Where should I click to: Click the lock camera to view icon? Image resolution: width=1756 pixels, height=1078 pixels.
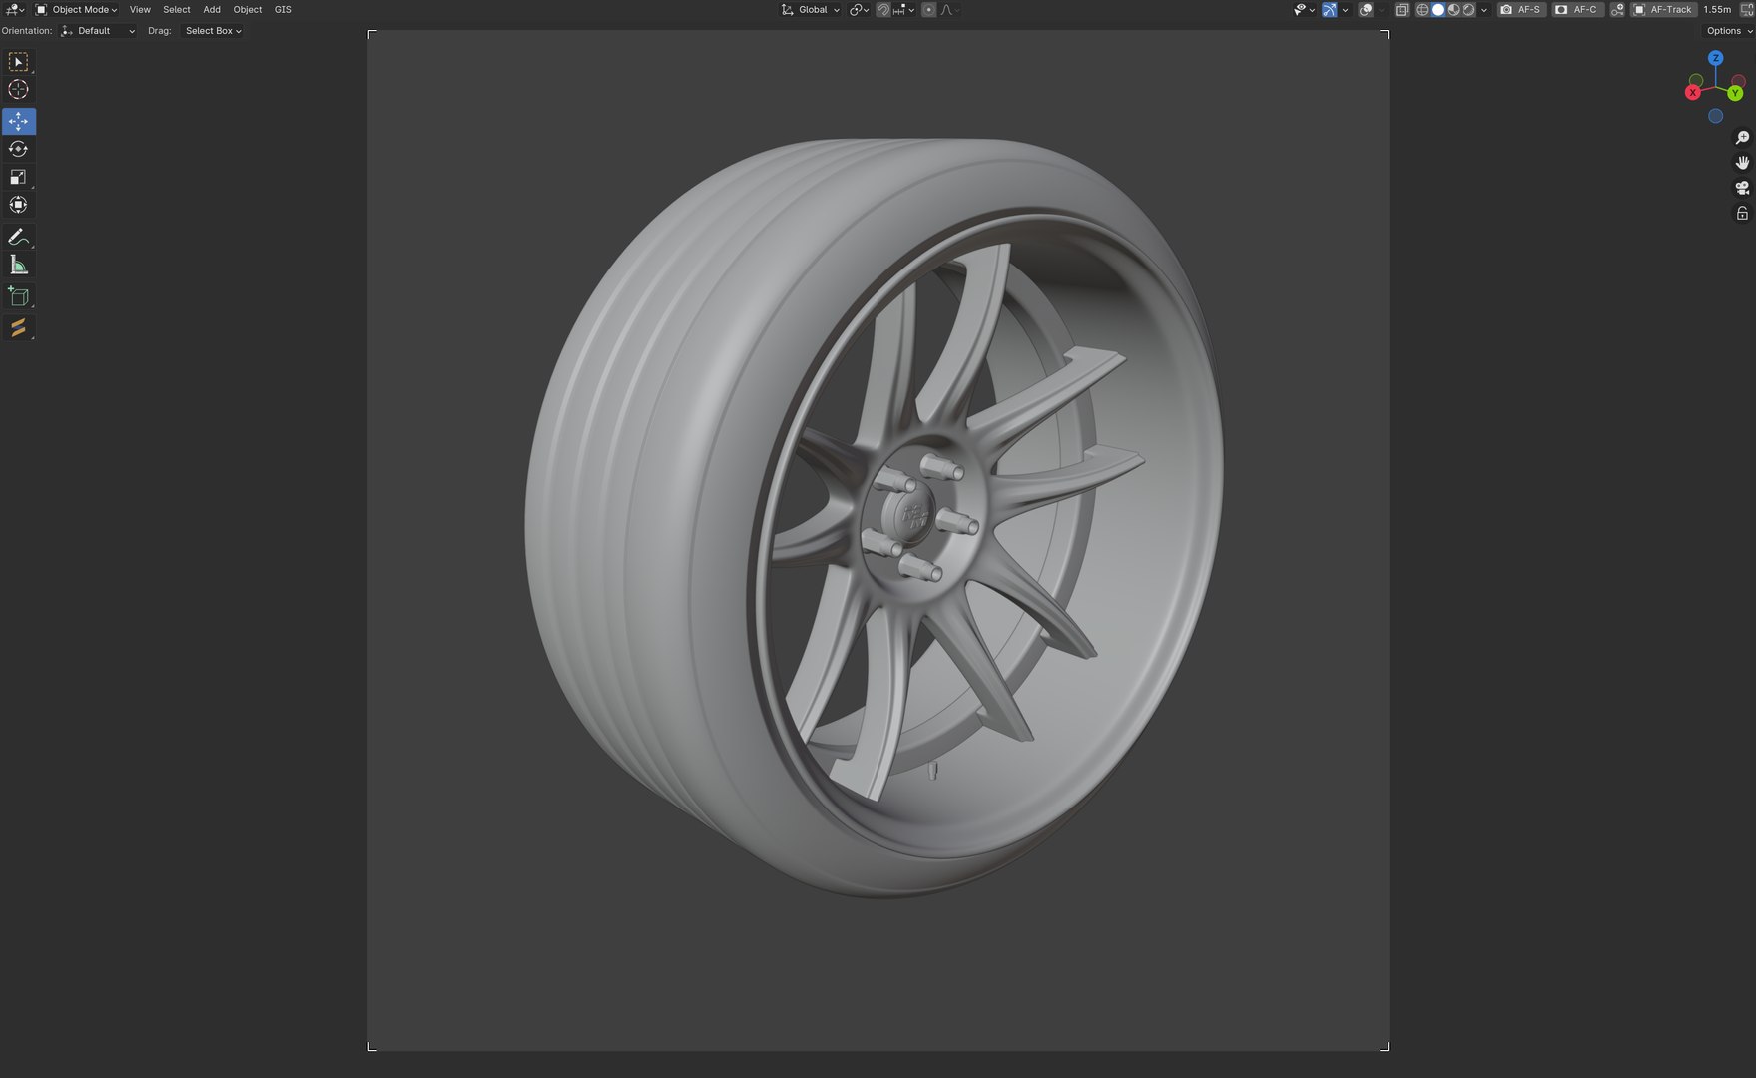1742,213
